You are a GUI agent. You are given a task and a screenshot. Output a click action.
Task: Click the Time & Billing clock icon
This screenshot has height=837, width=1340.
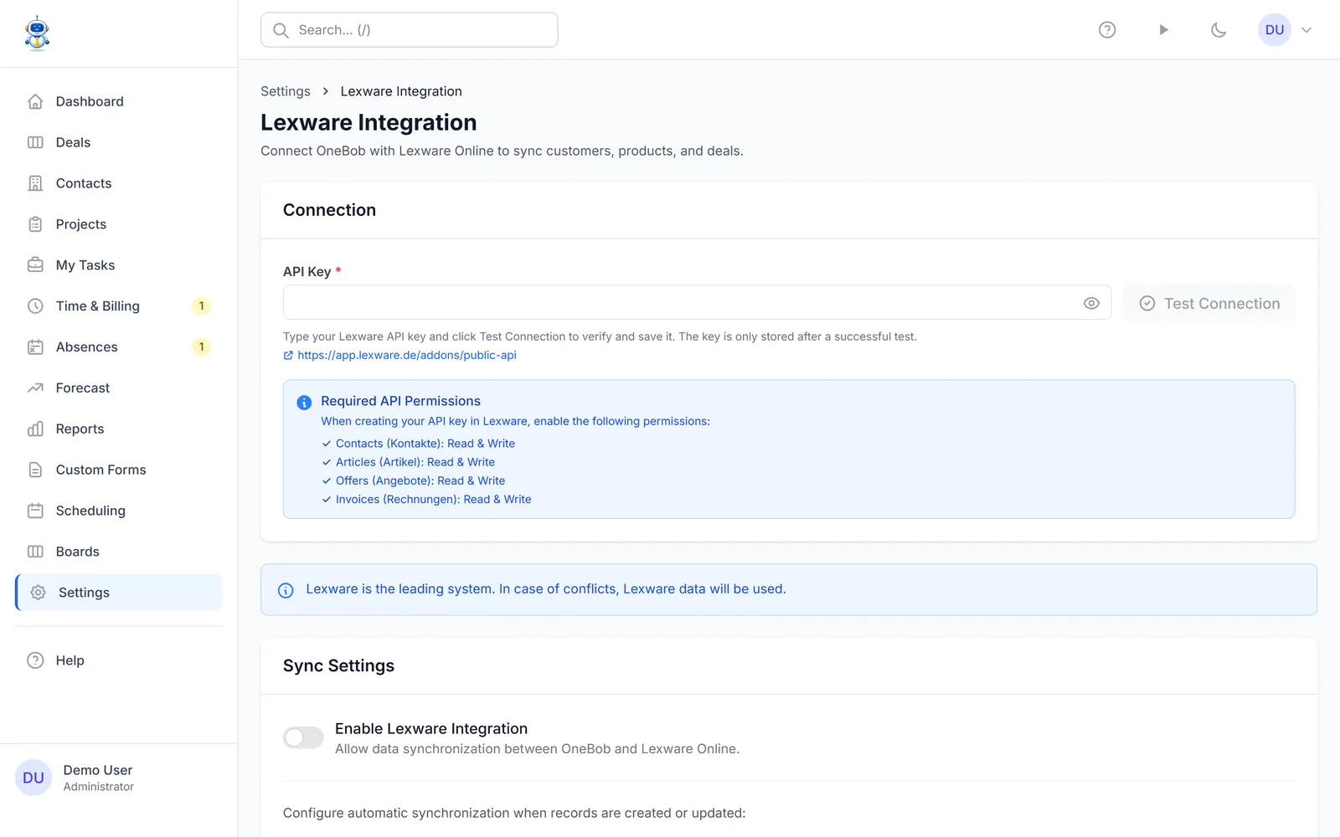click(35, 306)
